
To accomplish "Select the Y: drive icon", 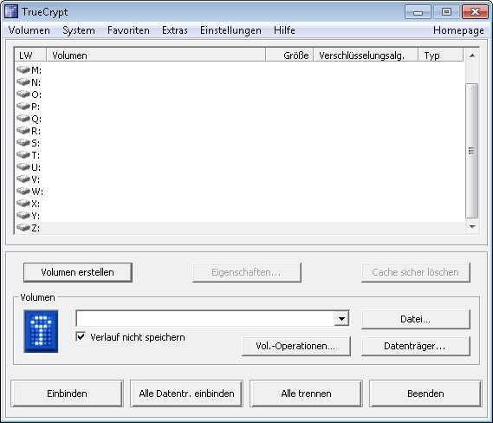I will point(23,216).
